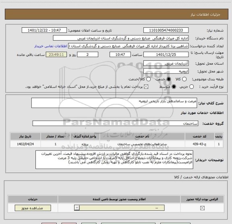The image size is (232, 224).
Task: Click the buyer notes text area
Action: [x=114, y=160]
